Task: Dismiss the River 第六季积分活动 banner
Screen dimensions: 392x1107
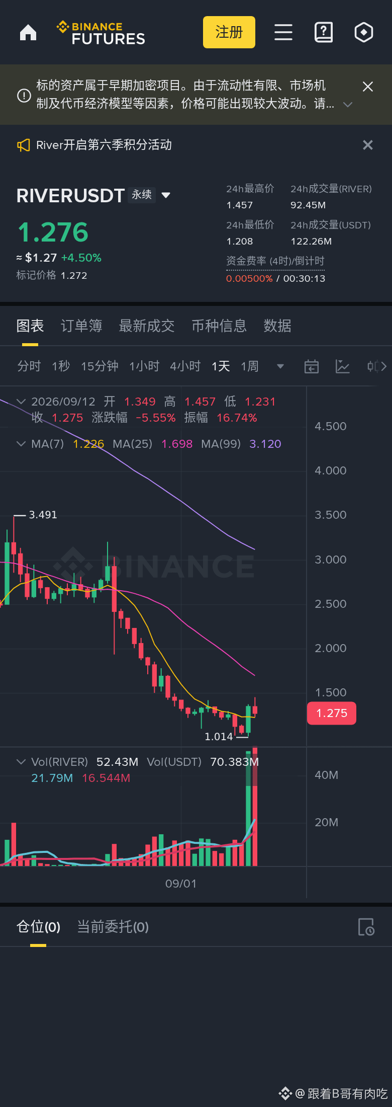Action: tap(368, 145)
